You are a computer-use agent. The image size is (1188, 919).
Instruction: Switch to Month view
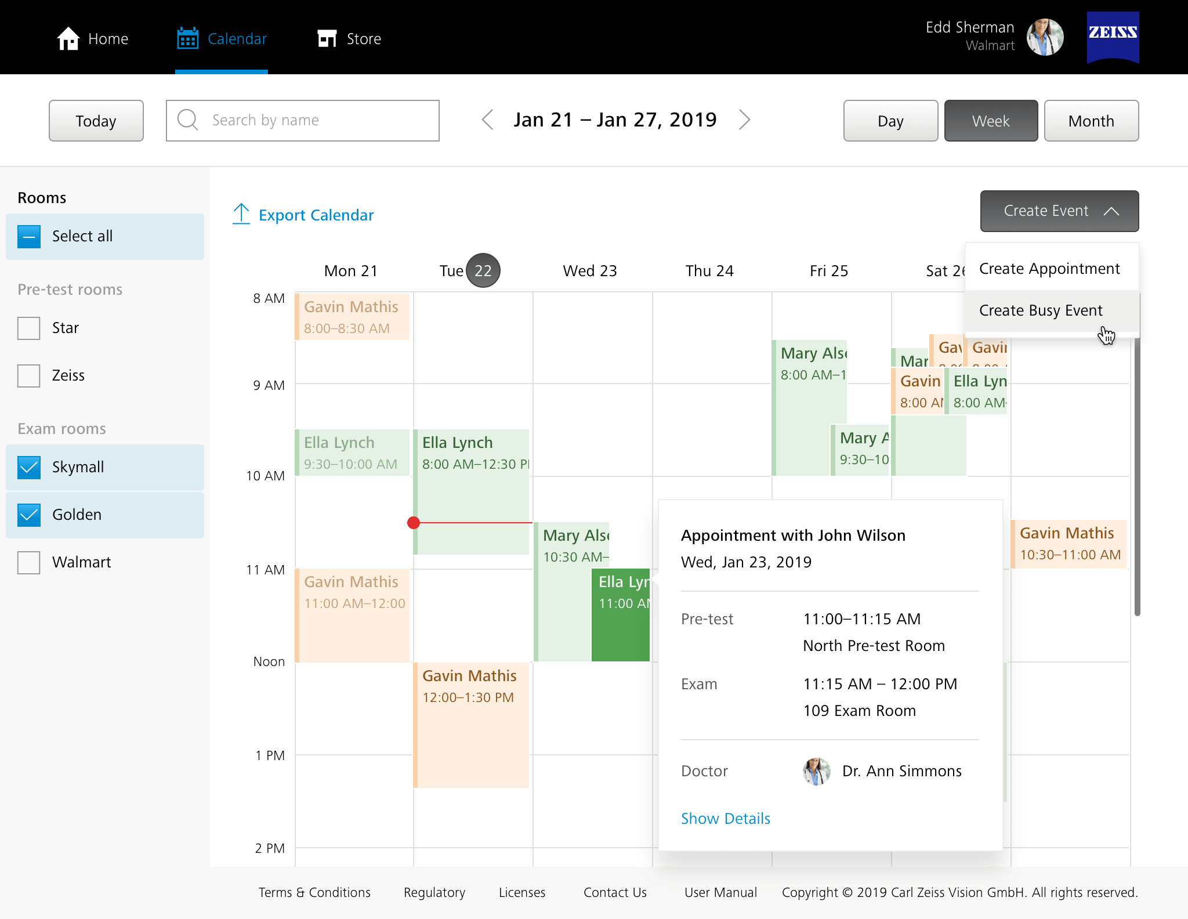[x=1091, y=121]
